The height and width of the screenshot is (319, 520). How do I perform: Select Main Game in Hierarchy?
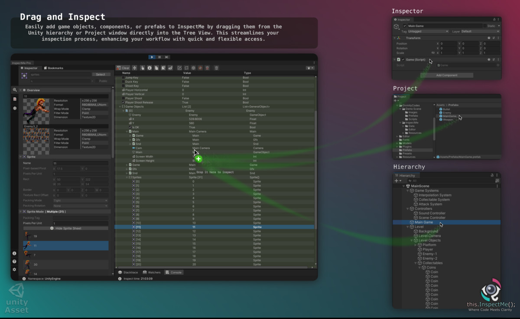(446, 222)
